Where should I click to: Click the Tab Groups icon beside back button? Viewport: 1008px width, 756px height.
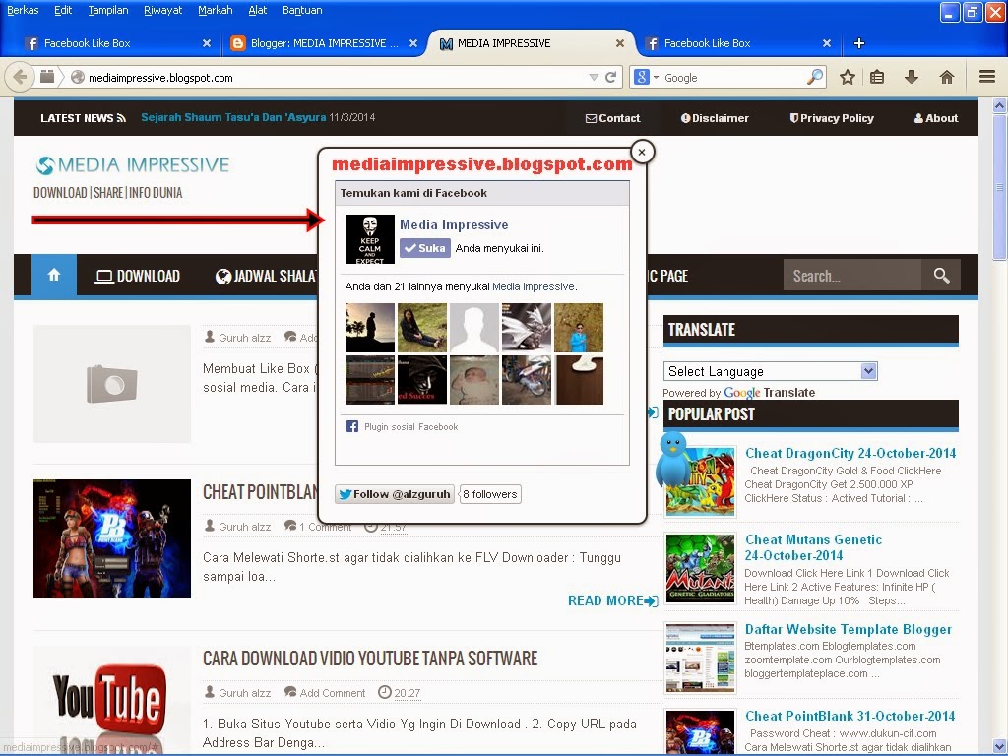[x=47, y=77]
